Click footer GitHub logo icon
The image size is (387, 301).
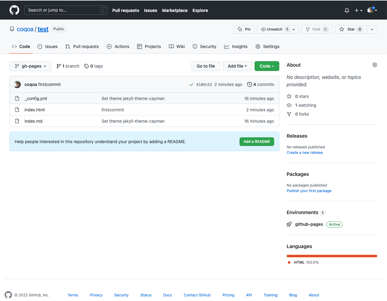tap(8, 295)
